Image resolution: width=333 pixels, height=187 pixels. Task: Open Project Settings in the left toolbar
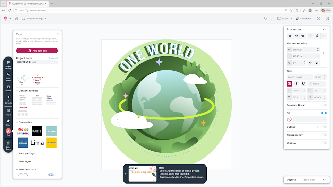[8, 64]
